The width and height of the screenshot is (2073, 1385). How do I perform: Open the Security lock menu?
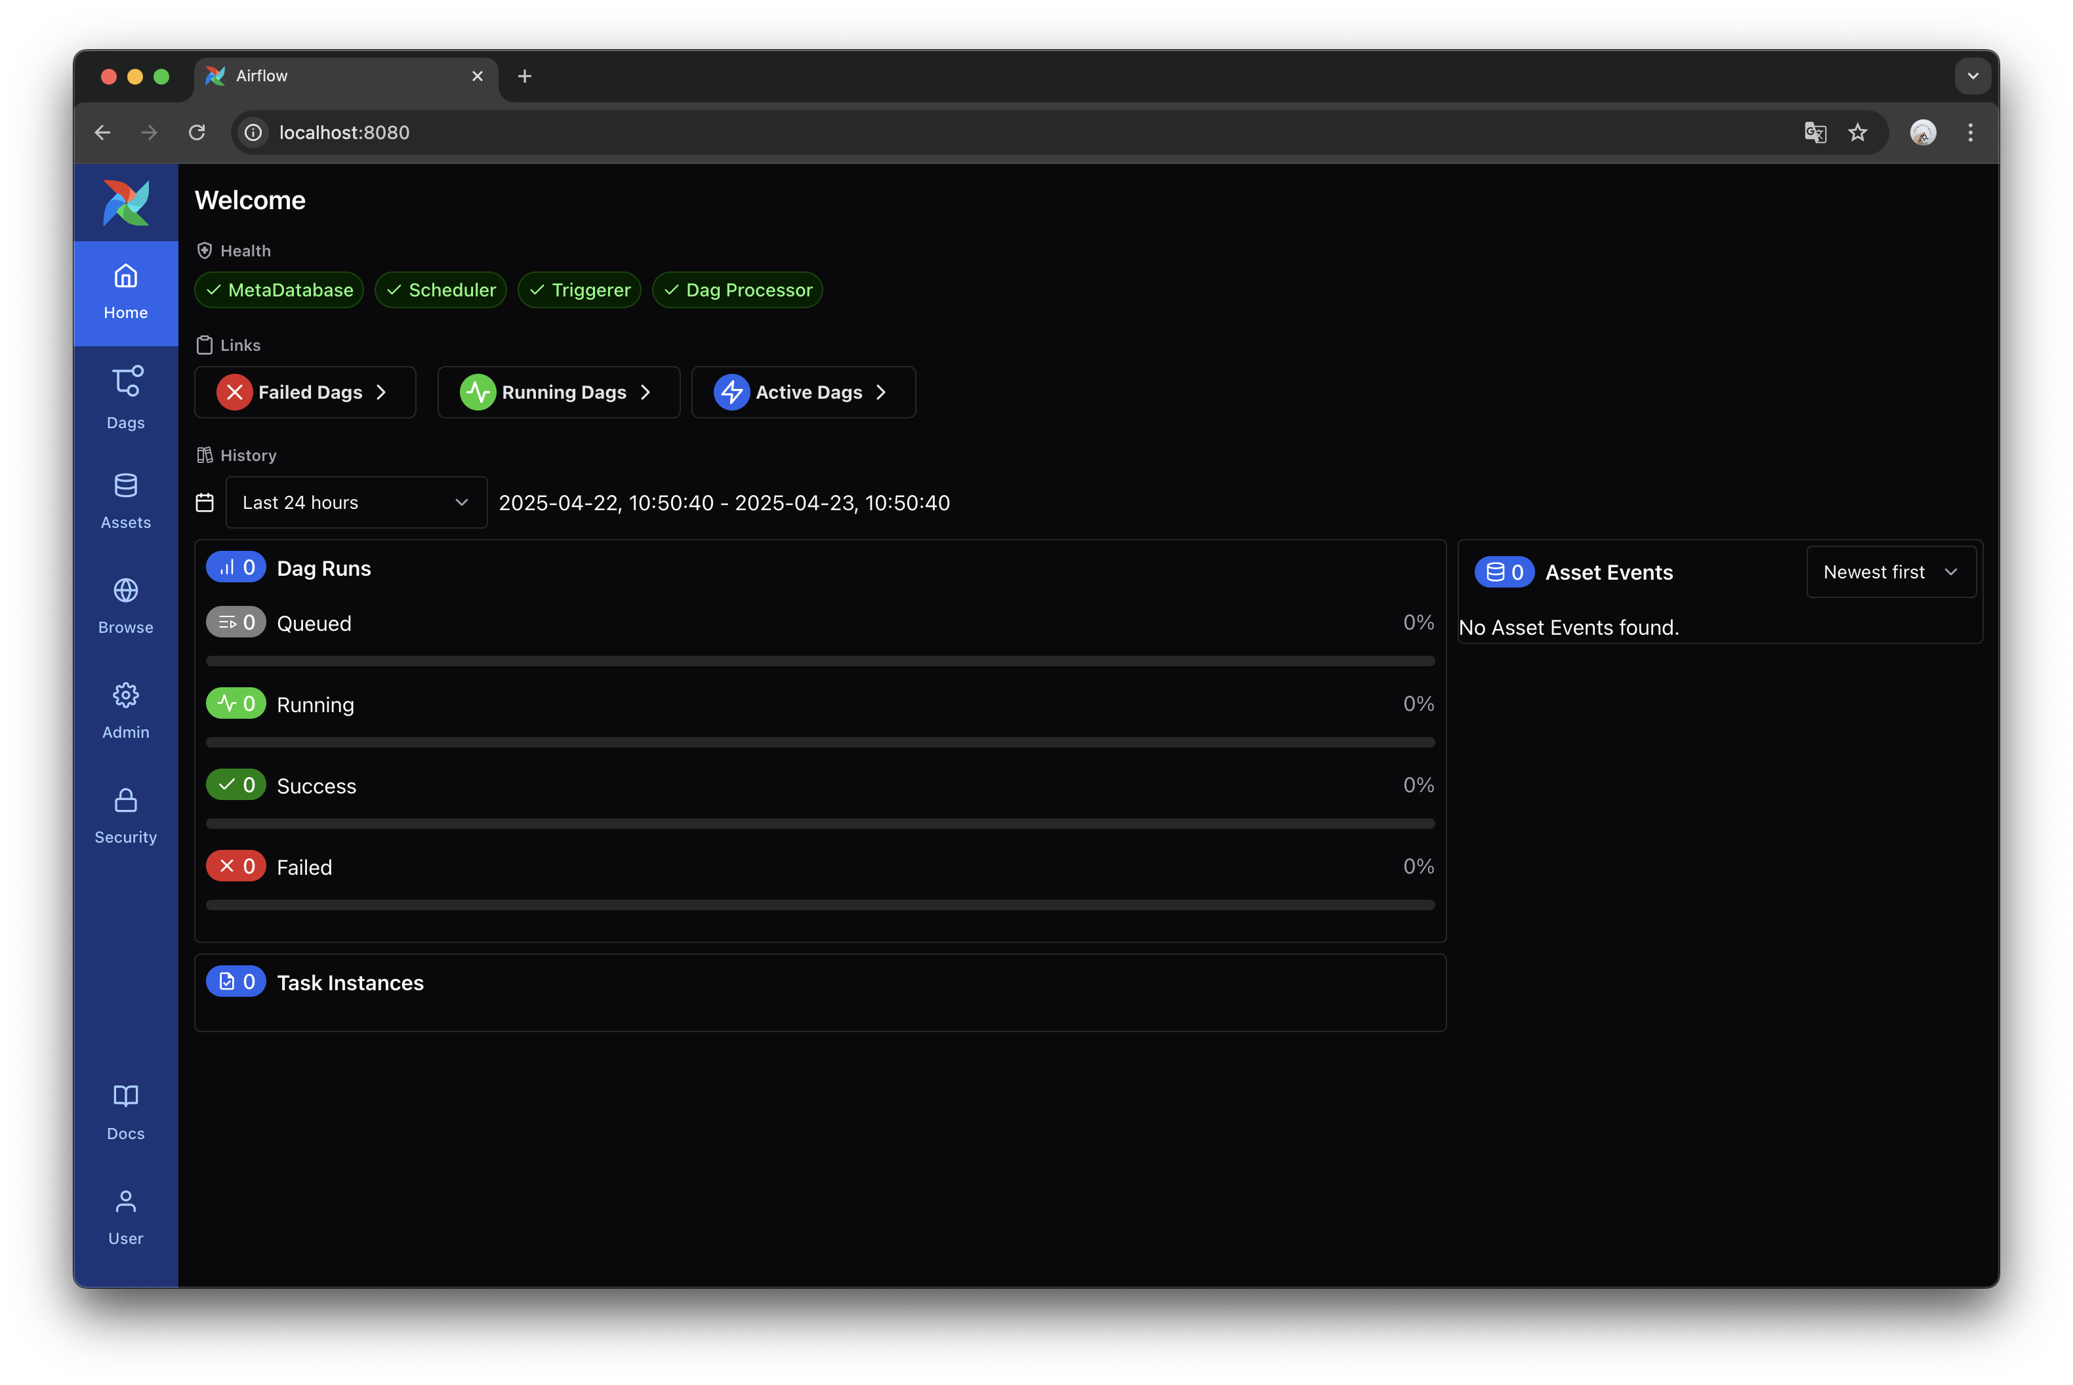click(125, 816)
